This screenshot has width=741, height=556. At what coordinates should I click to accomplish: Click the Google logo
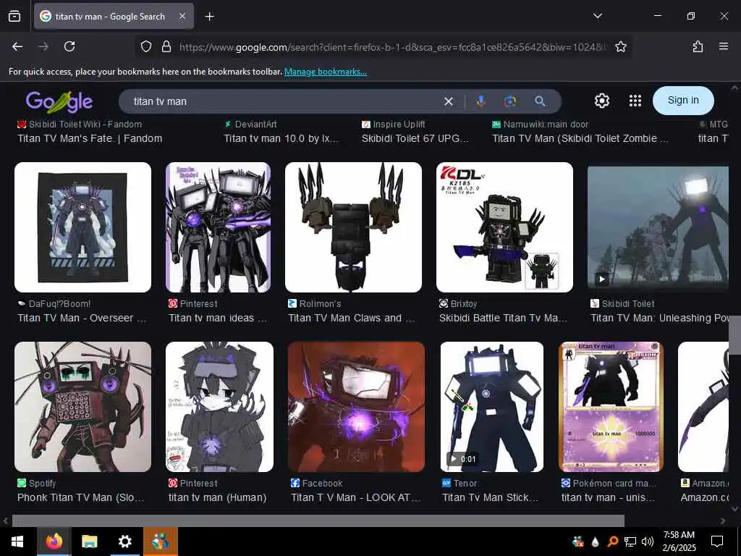tap(59, 101)
